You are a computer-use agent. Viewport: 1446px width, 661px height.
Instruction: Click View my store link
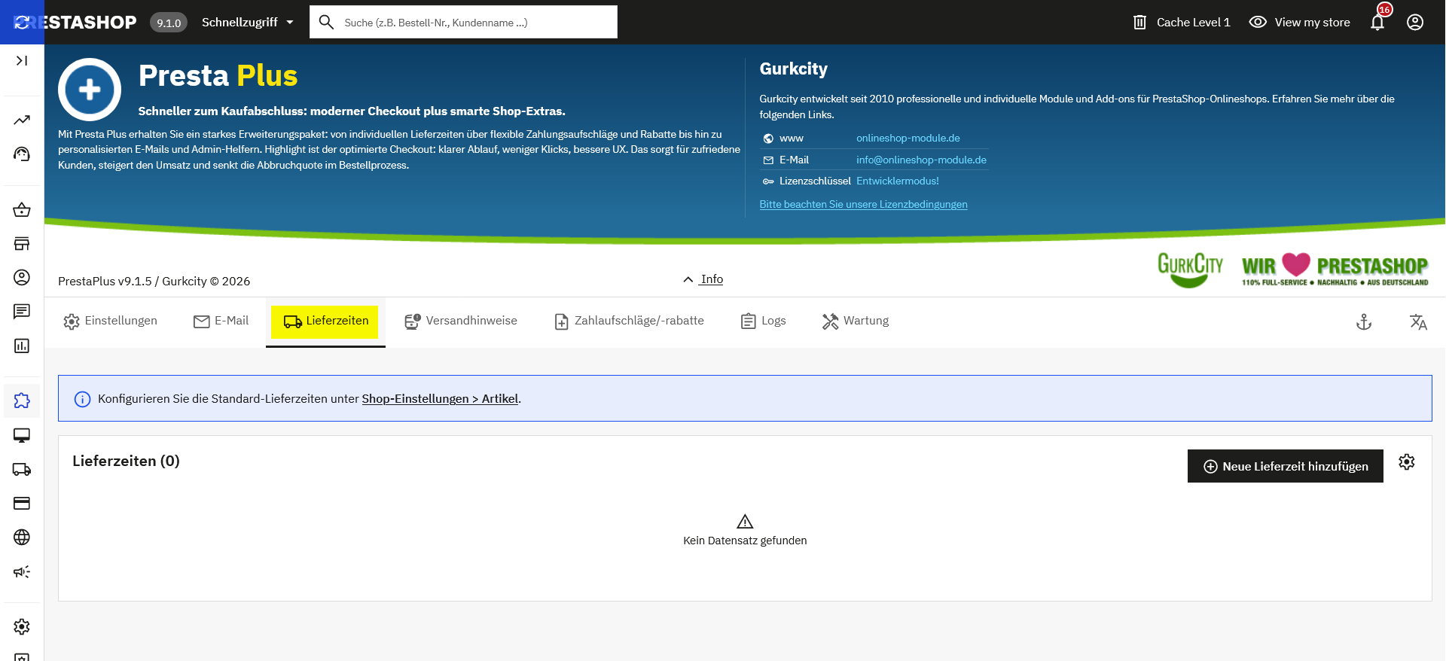tap(1300, 22)
